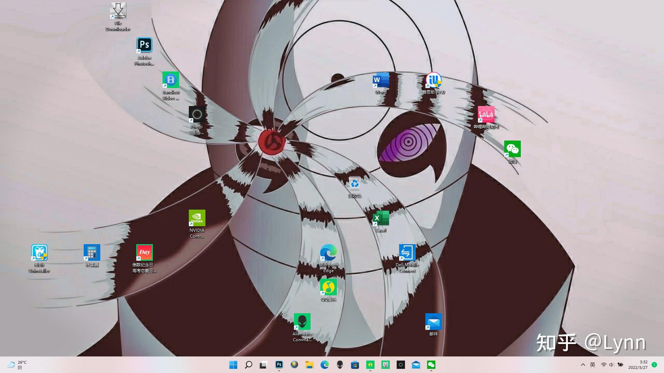Open the taskbar icon between QQ音乐 and Photo Editor
This screenshot has height=373, width=664.
click(386, 365)
